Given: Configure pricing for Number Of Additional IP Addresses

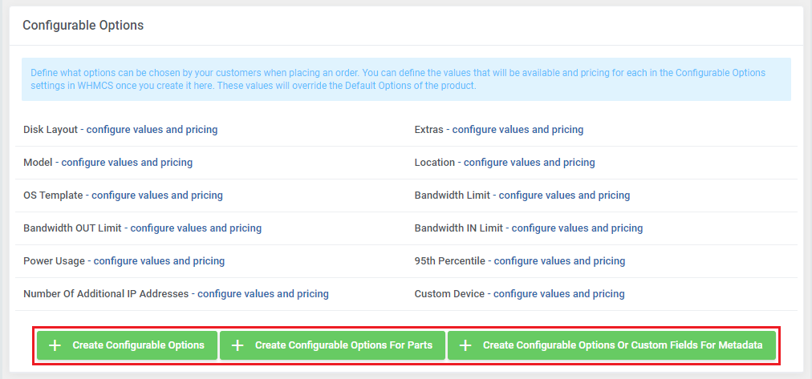Looking at the screenshot, I should click(x=262, y=293).
